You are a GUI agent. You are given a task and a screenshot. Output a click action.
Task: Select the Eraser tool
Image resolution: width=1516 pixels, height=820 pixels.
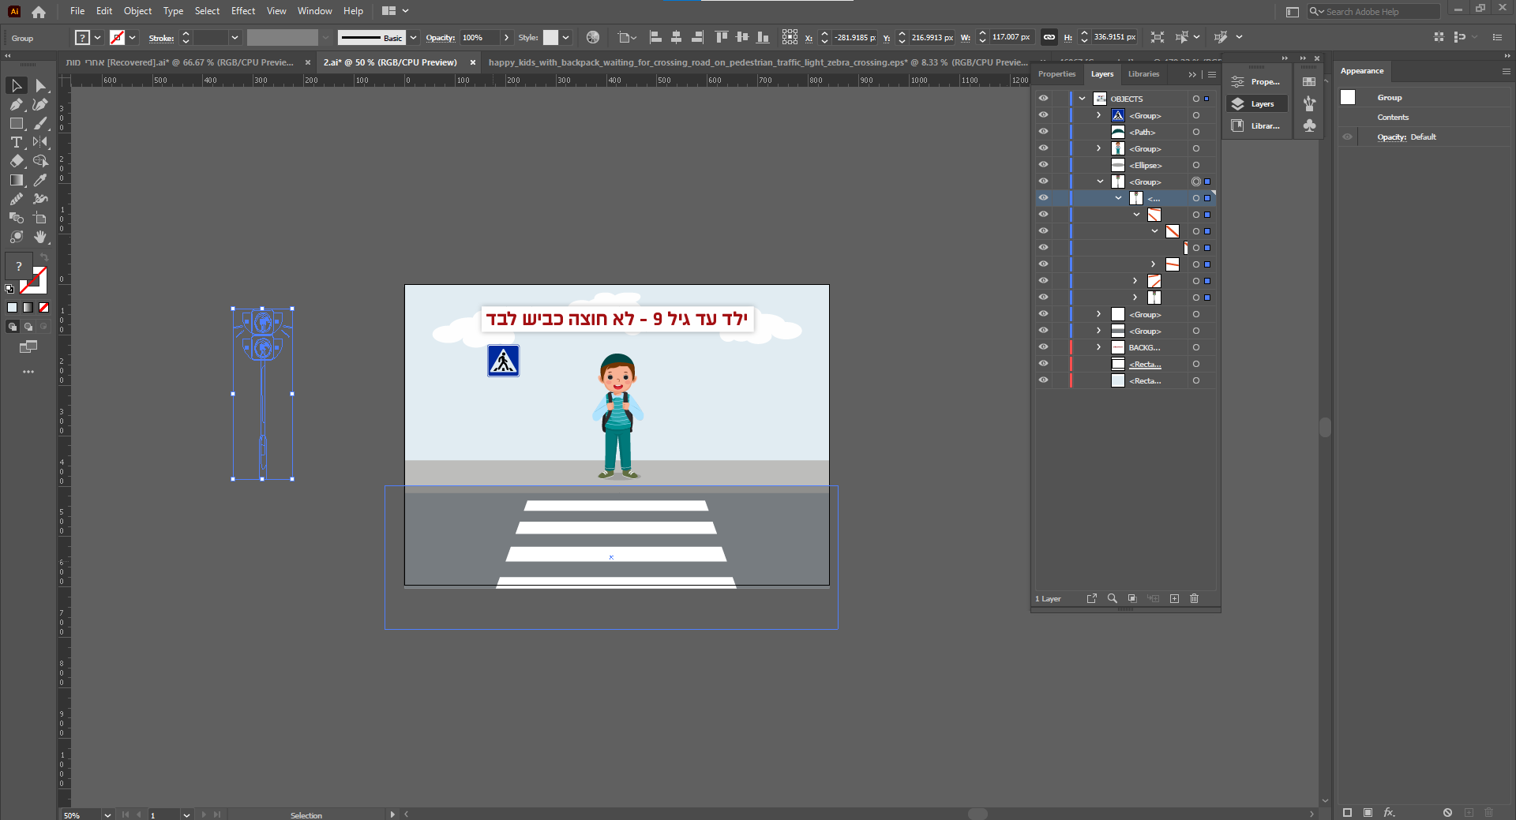click(17, 161)
